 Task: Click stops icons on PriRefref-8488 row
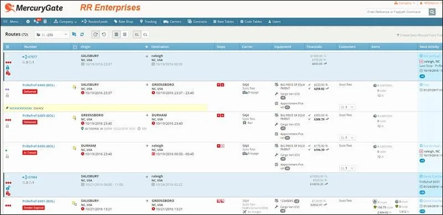pyautogui.click(x=220, y=85)
